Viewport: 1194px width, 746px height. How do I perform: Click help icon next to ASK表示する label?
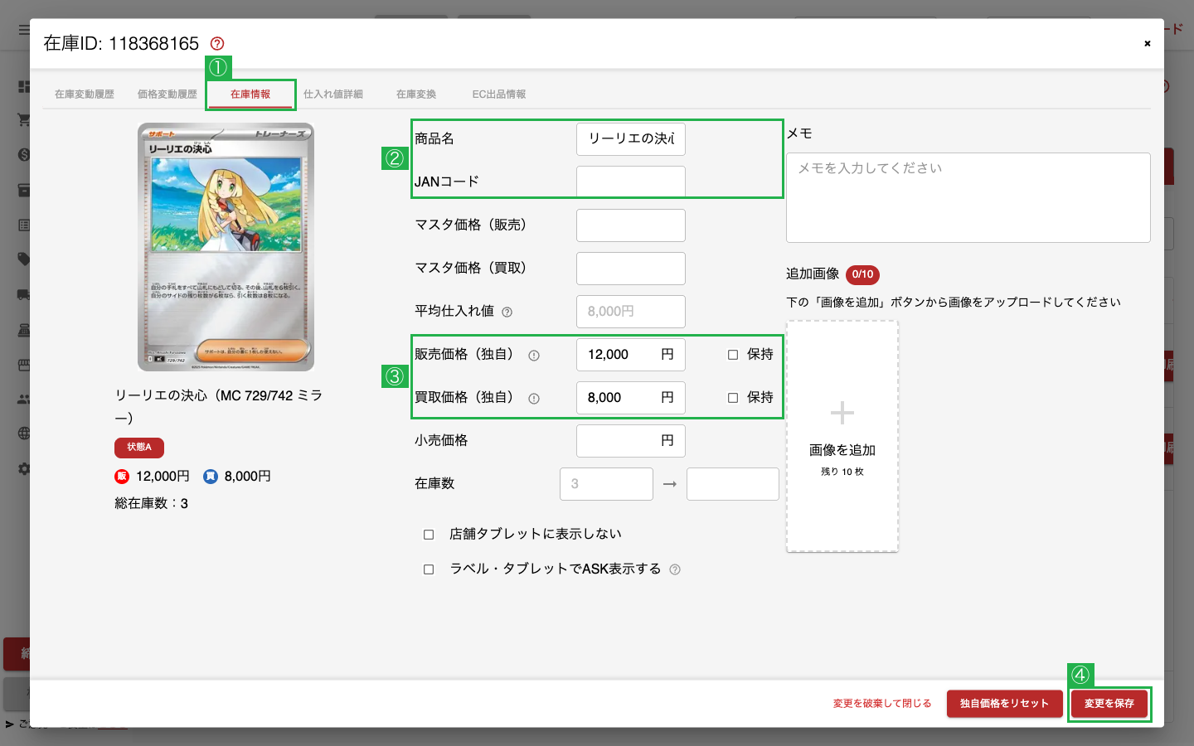675,569
